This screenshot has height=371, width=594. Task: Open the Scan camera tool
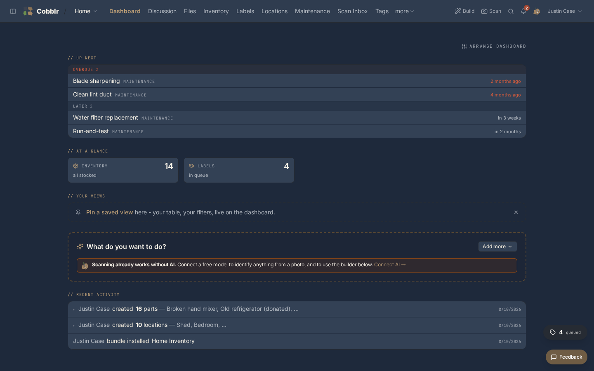click(x=491, y=11)
